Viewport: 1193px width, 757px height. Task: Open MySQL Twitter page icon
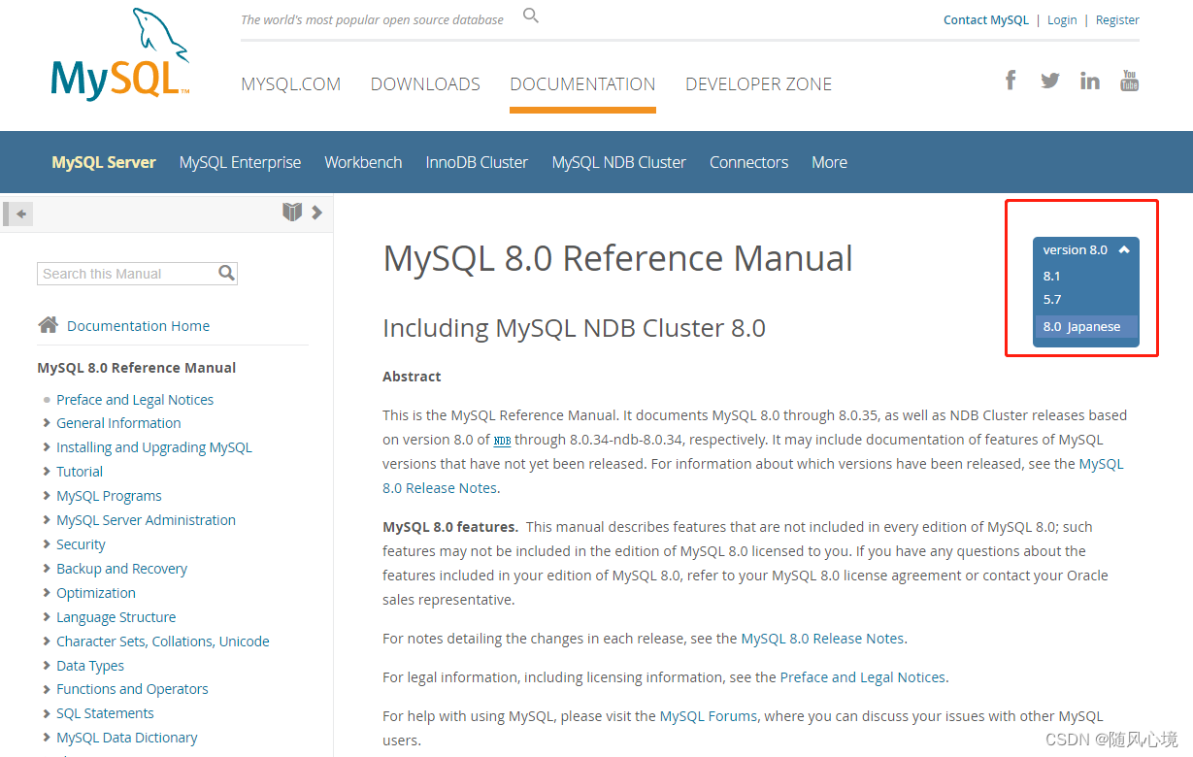[1050, 81]
